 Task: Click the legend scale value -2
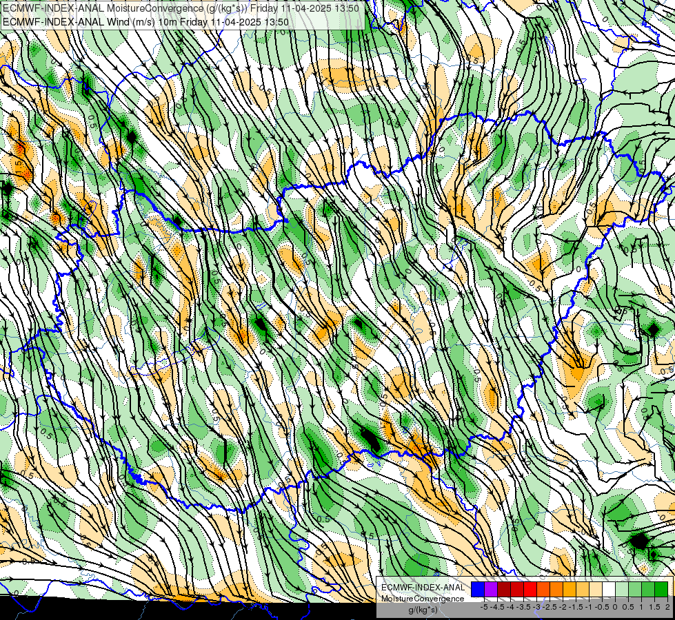pyautogui.click(x=563, y=607)
